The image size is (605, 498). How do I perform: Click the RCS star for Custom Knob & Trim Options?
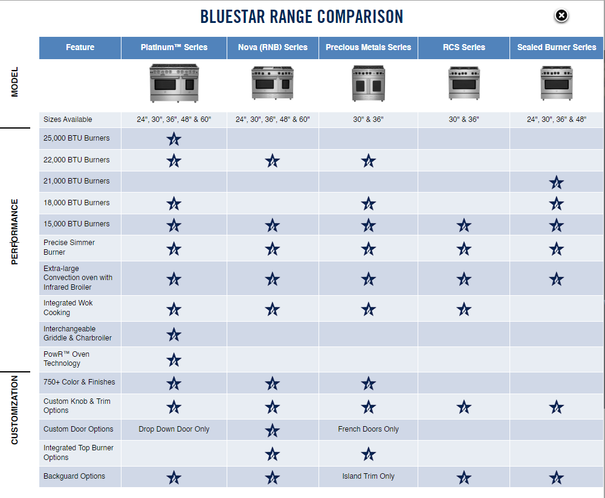pyautogui.click(x=464, y=407)
